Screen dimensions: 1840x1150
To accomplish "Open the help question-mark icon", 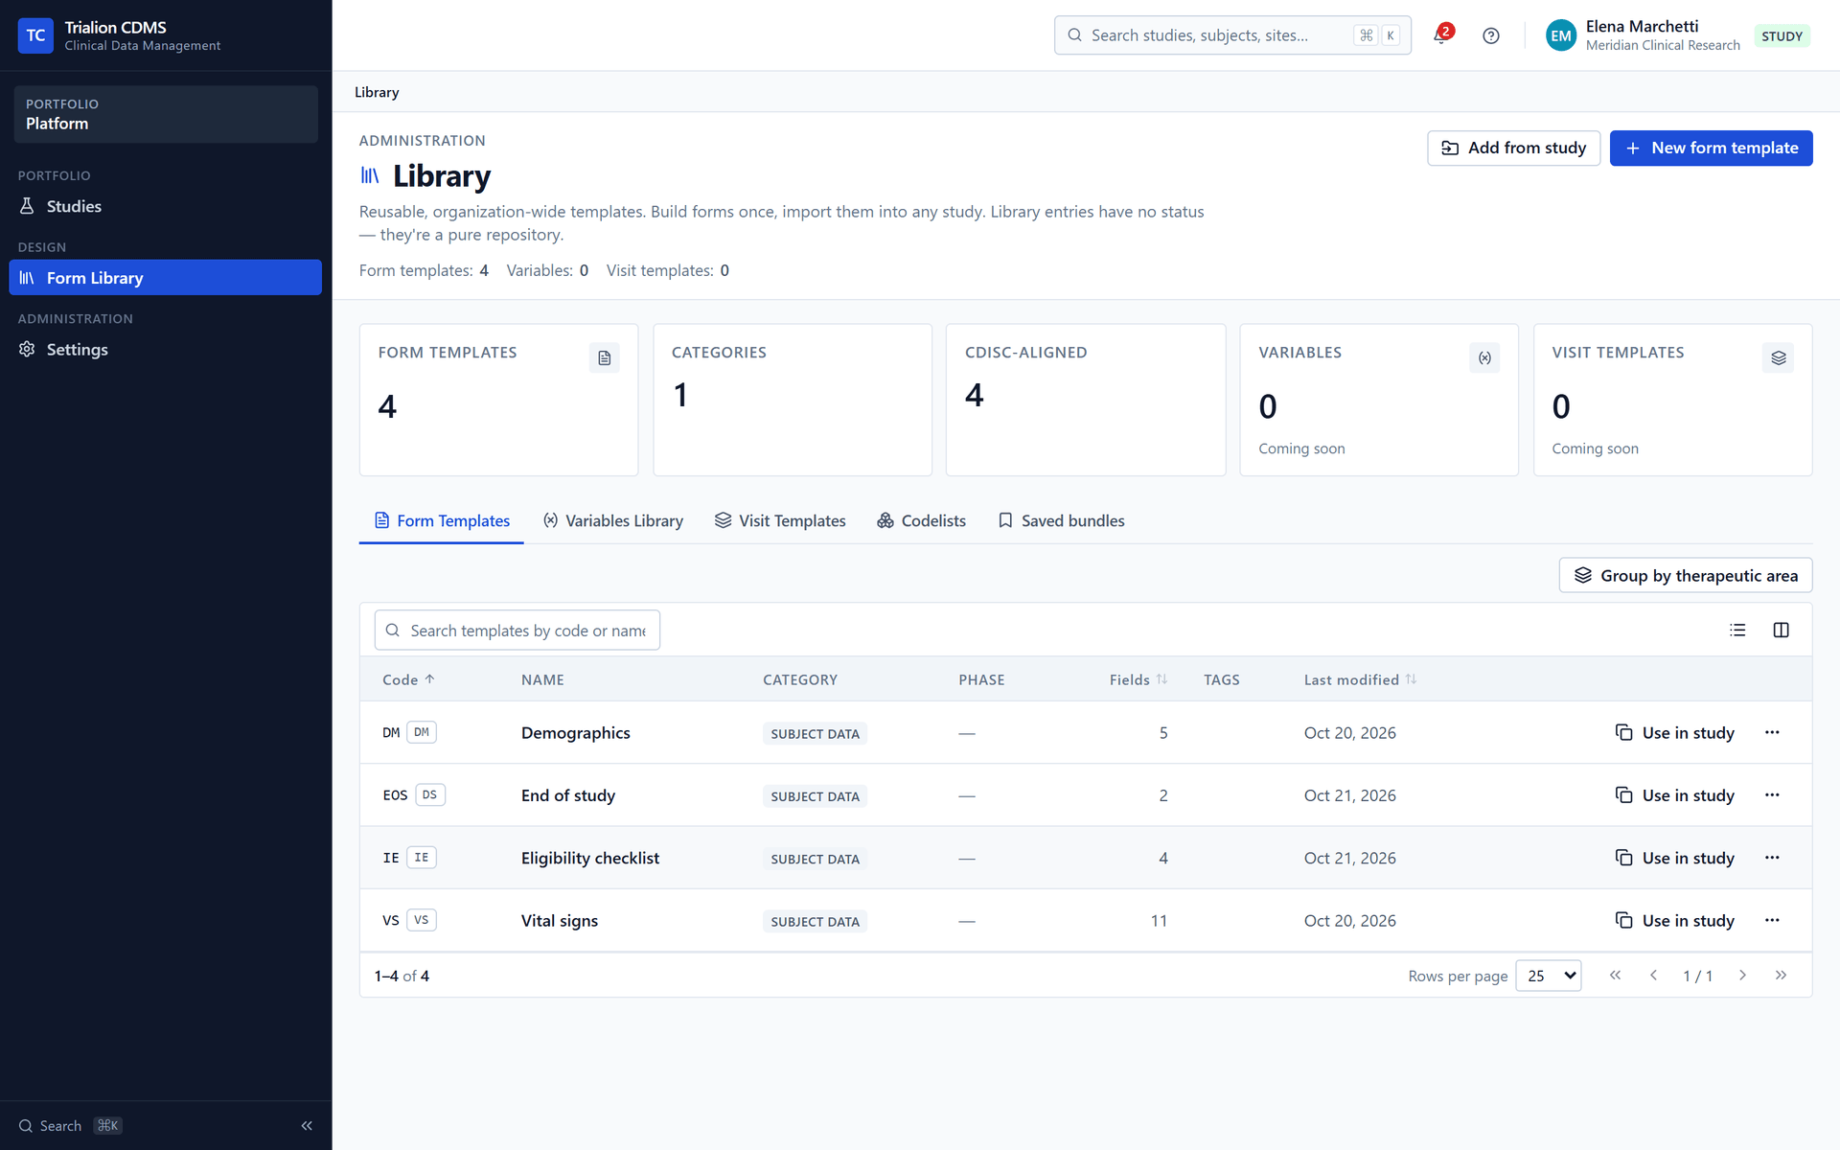I will (x=1491, y=35).
